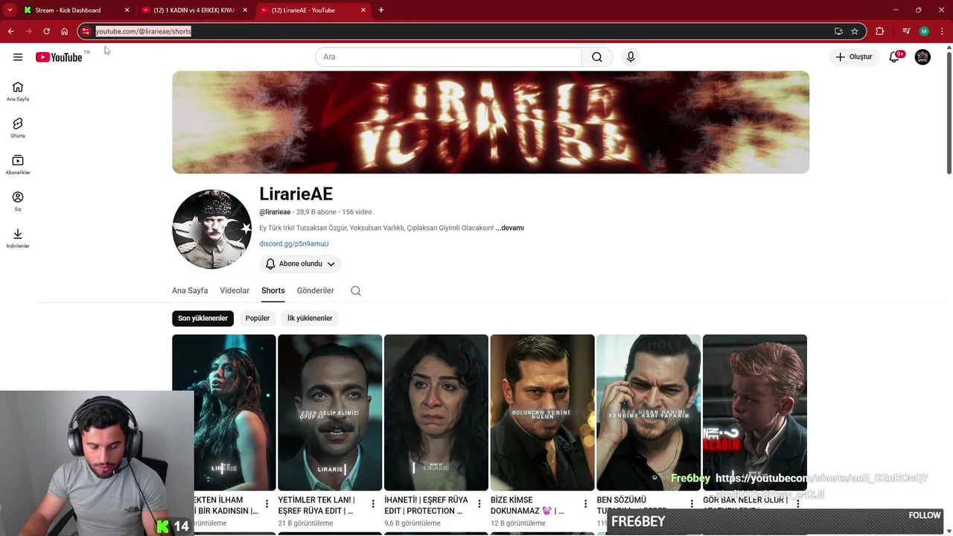
Task: Open Chrome three-dot menu
Action: click(942, 31)
